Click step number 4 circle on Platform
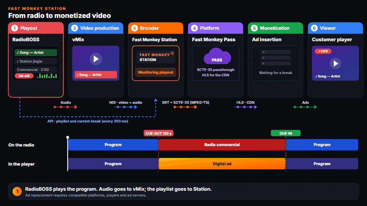The width and height of the screenshot is (367, 206). pyautogui.click(x=194, y=28)
